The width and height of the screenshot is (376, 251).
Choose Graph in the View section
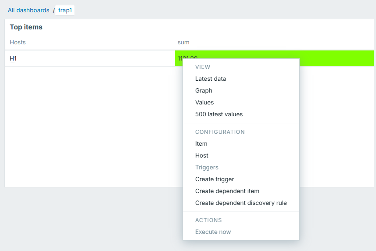pos(204,91)
